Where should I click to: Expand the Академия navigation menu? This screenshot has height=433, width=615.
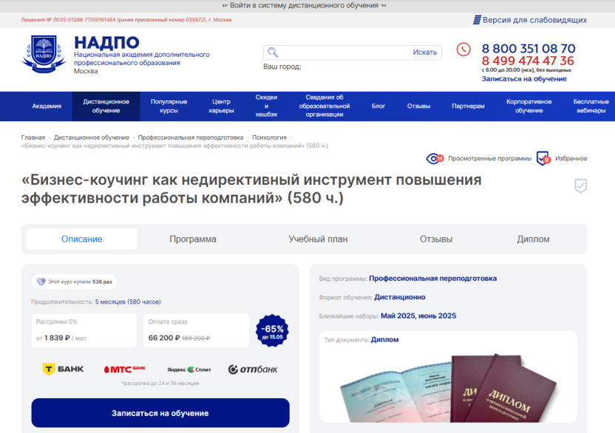47,106
